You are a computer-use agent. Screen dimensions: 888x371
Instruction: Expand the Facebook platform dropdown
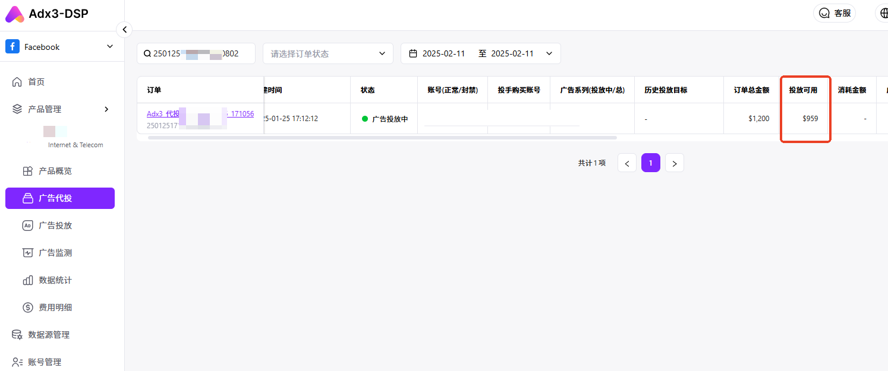[x=109, y=47]
